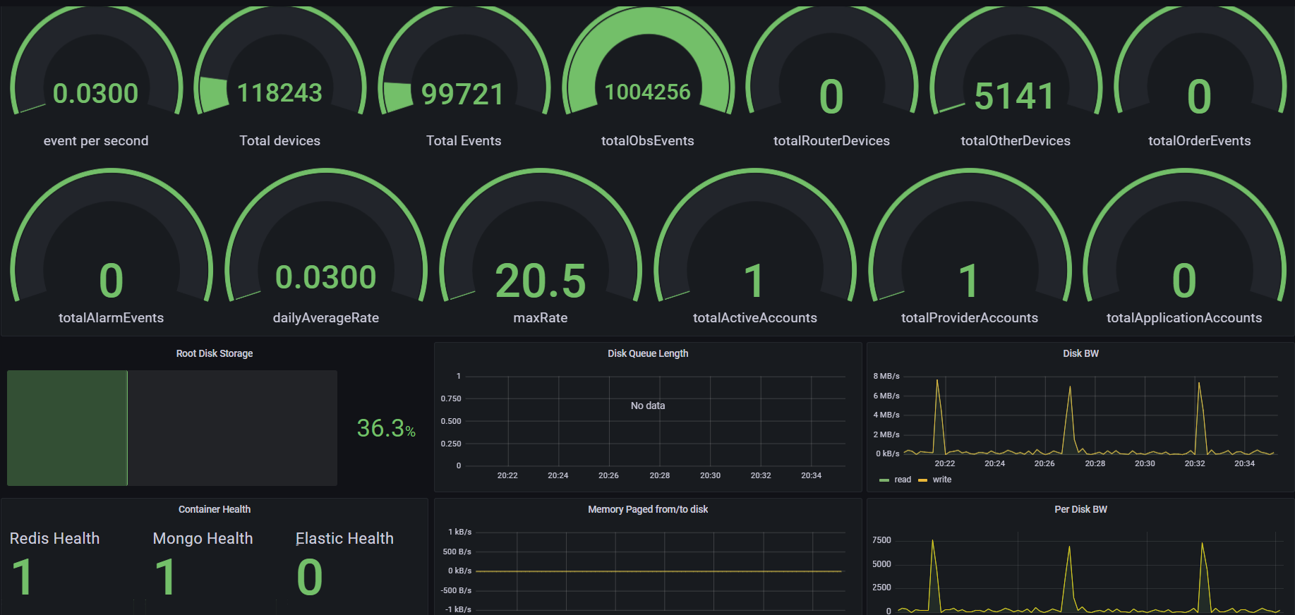Open the Per Disk BW panel title
Viewport: 1295px width, 615px height.
click(x=1080, y=509)
